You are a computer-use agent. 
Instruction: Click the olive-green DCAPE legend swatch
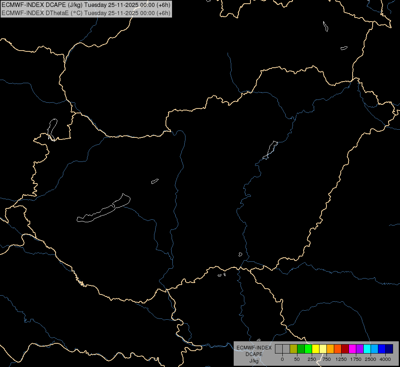tap(293, 349)
